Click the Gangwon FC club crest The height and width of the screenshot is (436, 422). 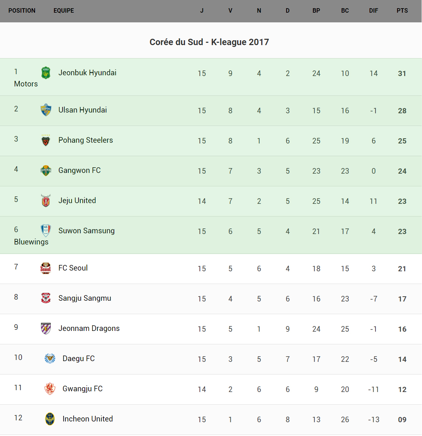[46, 171]
